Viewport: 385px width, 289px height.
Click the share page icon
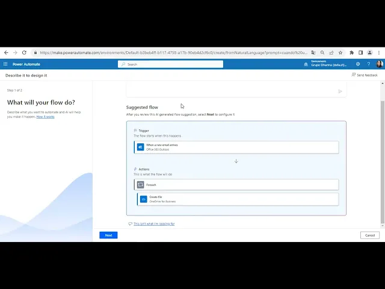tap(331, 52)
